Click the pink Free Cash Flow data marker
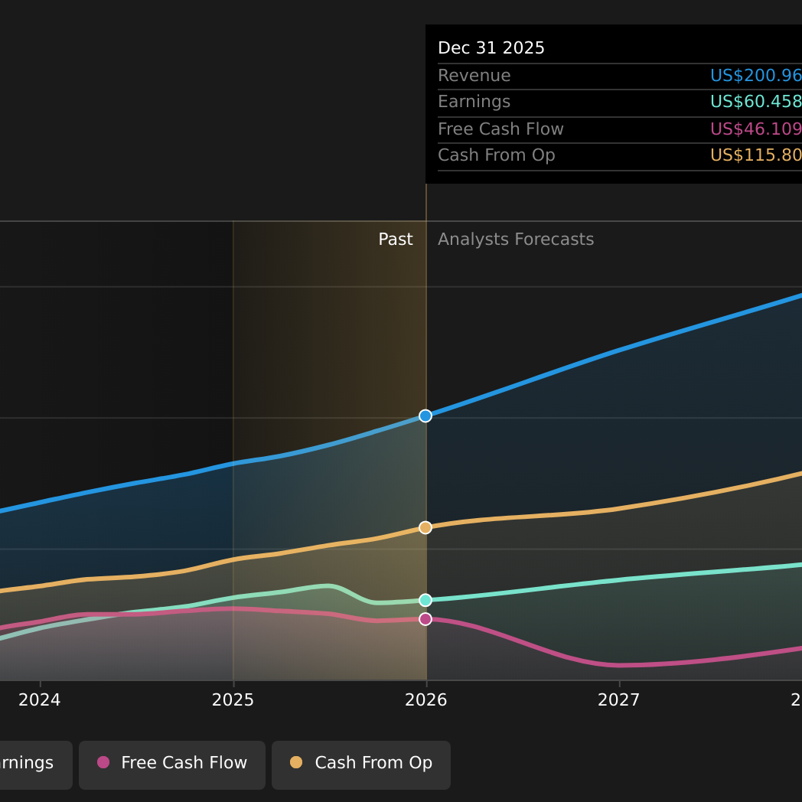 point(425,619)
